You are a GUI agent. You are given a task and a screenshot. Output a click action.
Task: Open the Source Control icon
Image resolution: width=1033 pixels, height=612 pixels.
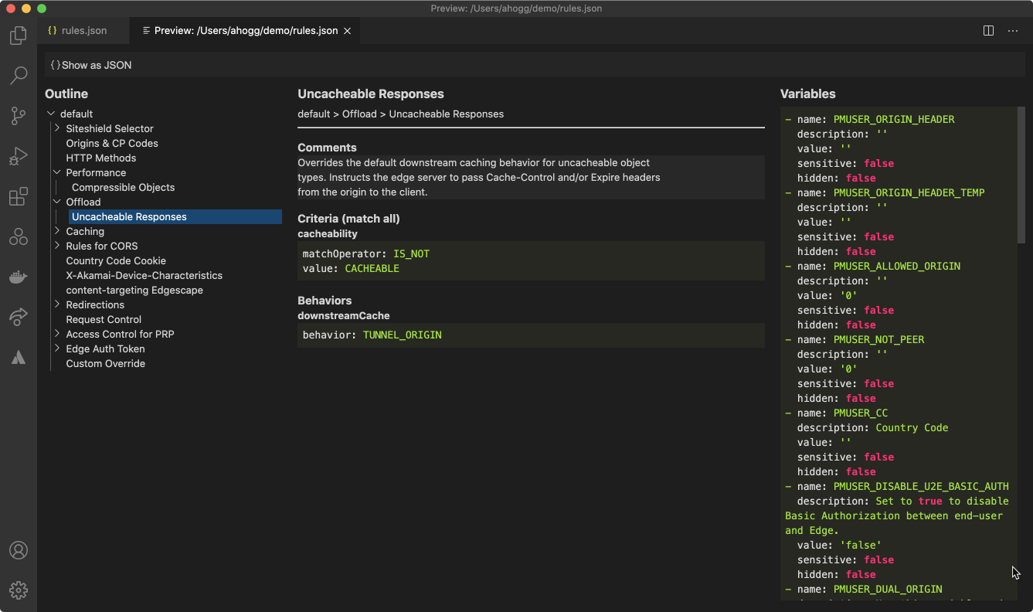19,116
